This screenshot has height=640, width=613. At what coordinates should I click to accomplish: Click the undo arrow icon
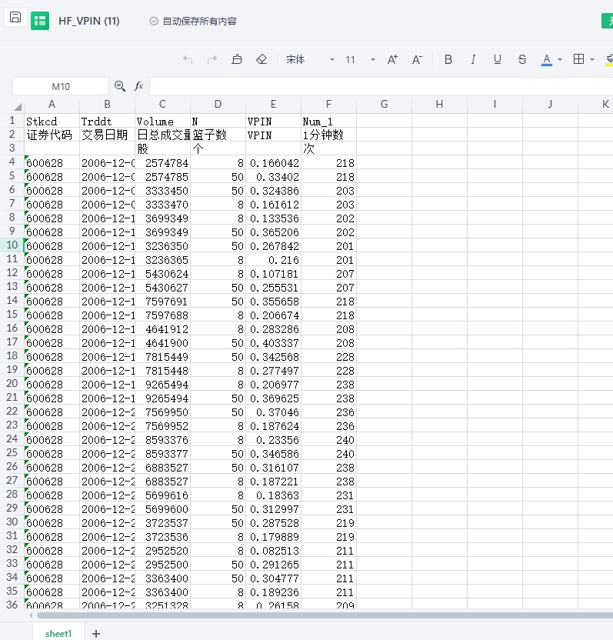pos(188,59)
